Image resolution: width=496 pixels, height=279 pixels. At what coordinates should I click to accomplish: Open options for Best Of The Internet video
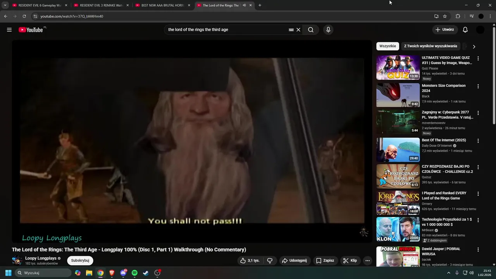click(x=478, y=141)
